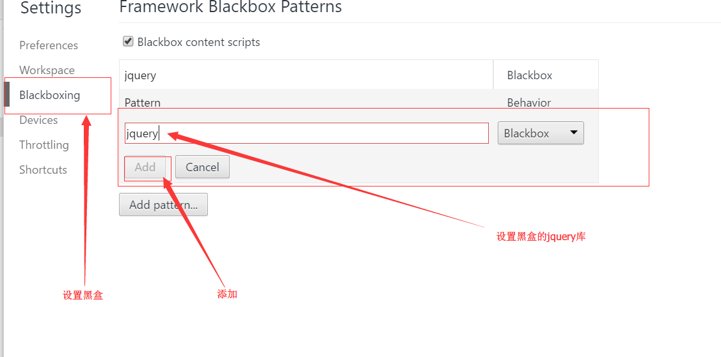Open the Throttling tab

[x=44, y=145]
